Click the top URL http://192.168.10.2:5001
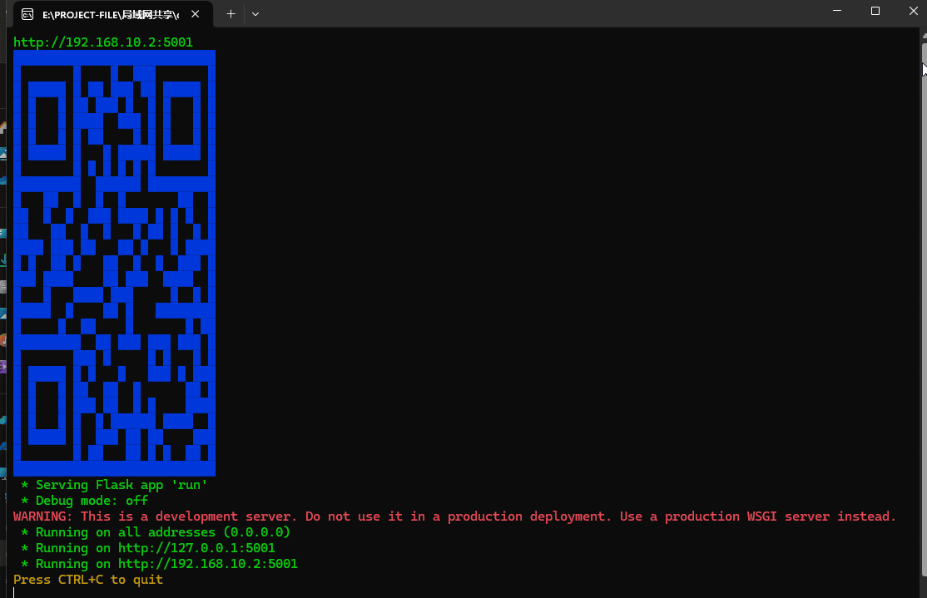Viewport: 927px width, 598px height. [103, 42]
